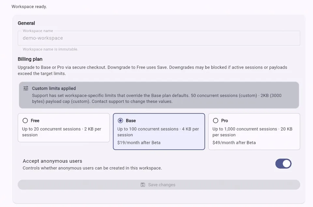Image resolution: width=313 pixels, height=207 pixels.
Task: Click "Up to 1,000 concurrent sessions" description
Action: click(252, 132)
